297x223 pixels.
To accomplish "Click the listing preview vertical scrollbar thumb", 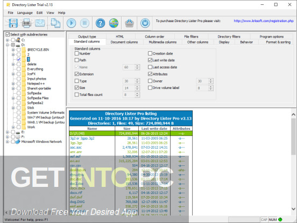I will pos(293,136).
